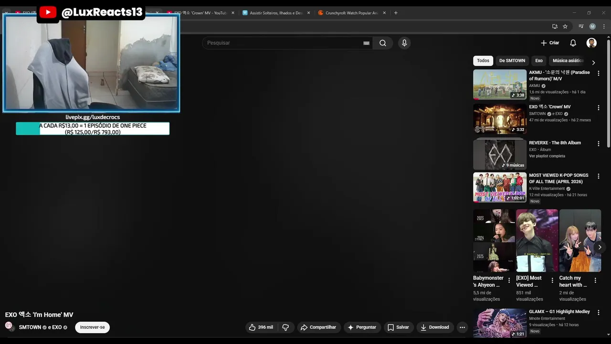Open EXO 'Crown' MV thumbnail in the sidebar
The image size is (611, 344).
click(500, 119)
